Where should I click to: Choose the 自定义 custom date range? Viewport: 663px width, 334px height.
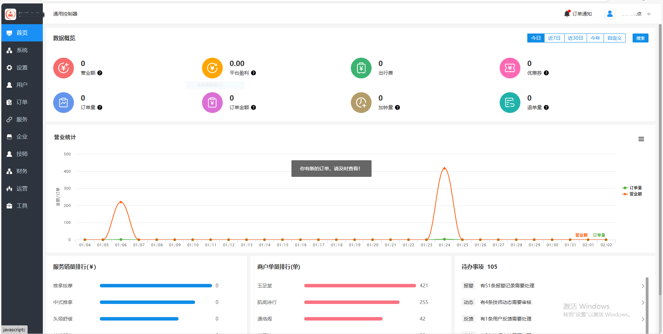click(x=614, y=38)
